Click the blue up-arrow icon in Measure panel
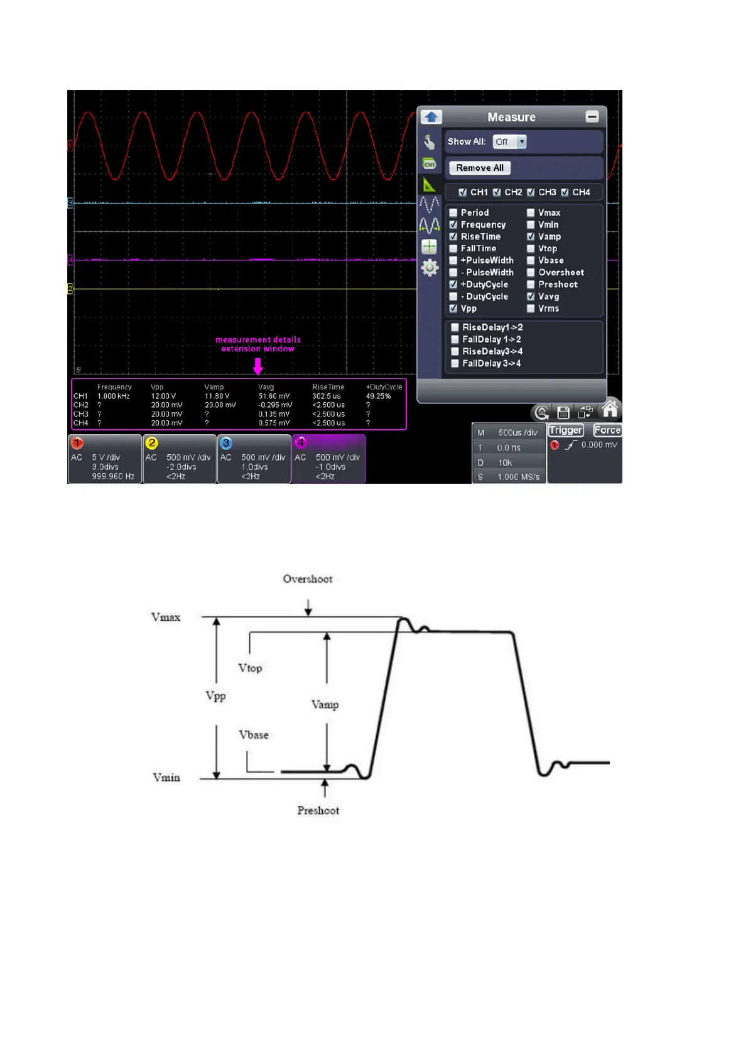 pyautogui.click(x=431, y=117)
